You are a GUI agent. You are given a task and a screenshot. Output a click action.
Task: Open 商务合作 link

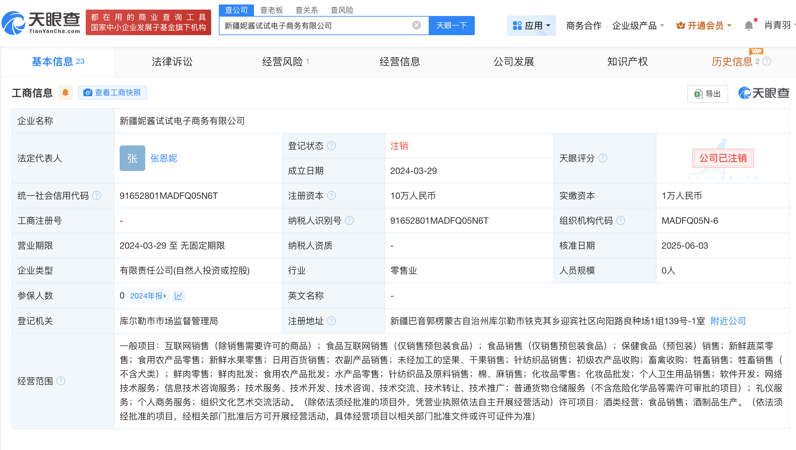click(x=584, y=26)
